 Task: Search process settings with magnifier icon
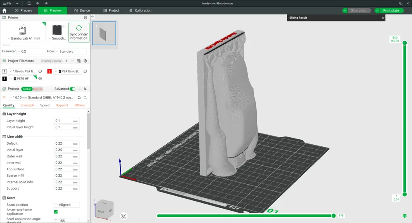(85, 98)
